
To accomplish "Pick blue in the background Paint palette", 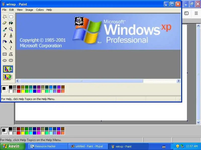I will (x=35, y=133).
